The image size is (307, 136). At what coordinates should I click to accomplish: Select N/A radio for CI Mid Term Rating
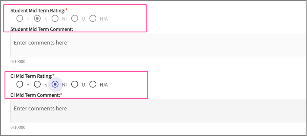[93, 84]
